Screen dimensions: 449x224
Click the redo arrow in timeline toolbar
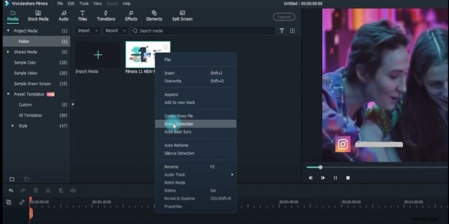pos(23,190)
